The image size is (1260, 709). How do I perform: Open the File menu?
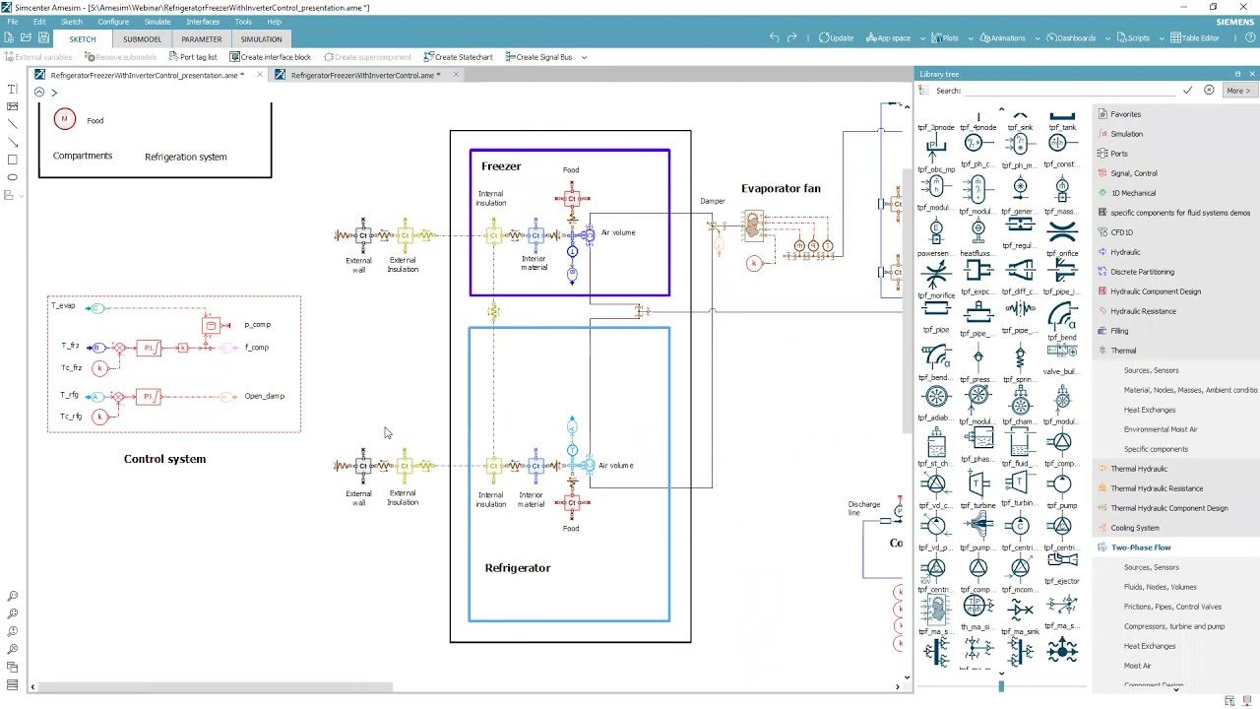(12, 22)
